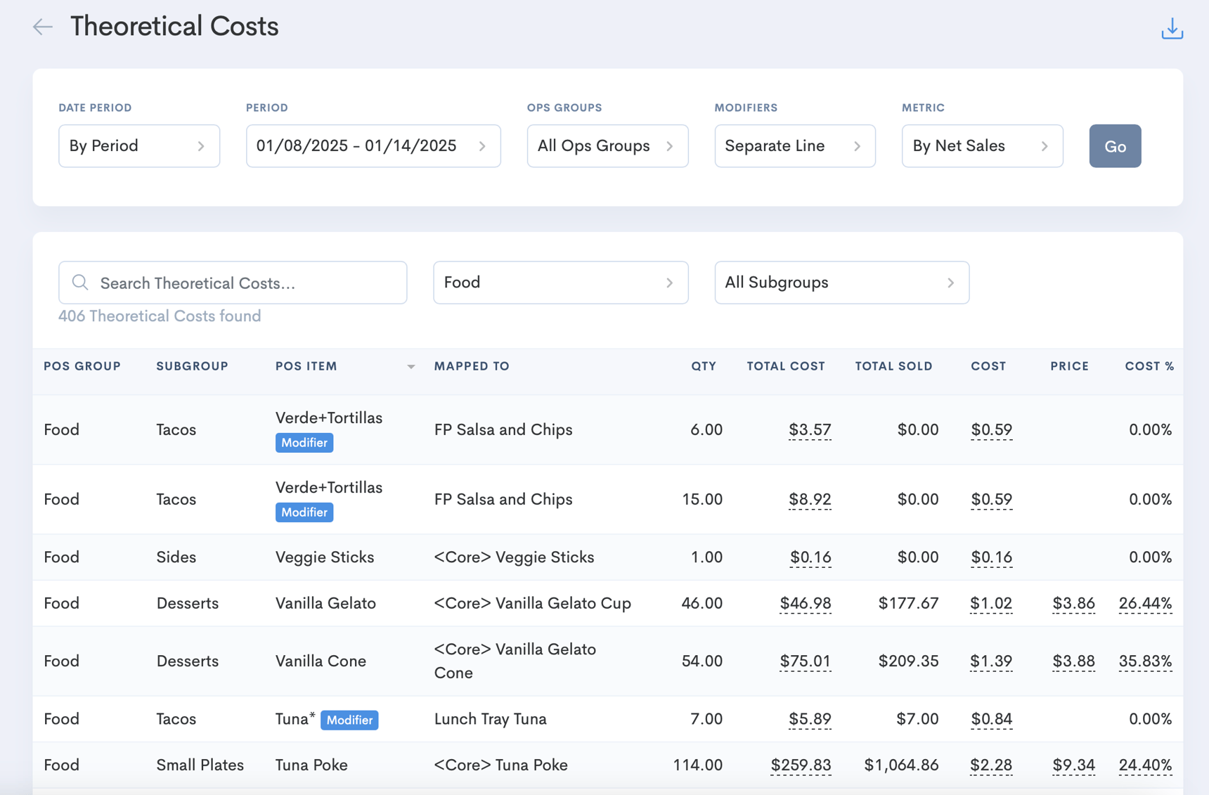Expand the All Ops Groups dropdown
The height and width of the screenshot is (795, 1209).
607,146
